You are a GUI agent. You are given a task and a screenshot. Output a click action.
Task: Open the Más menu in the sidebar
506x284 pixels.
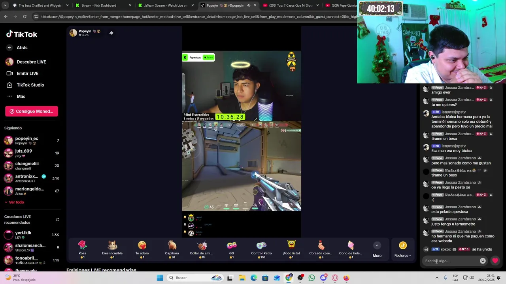coord(16,97)
